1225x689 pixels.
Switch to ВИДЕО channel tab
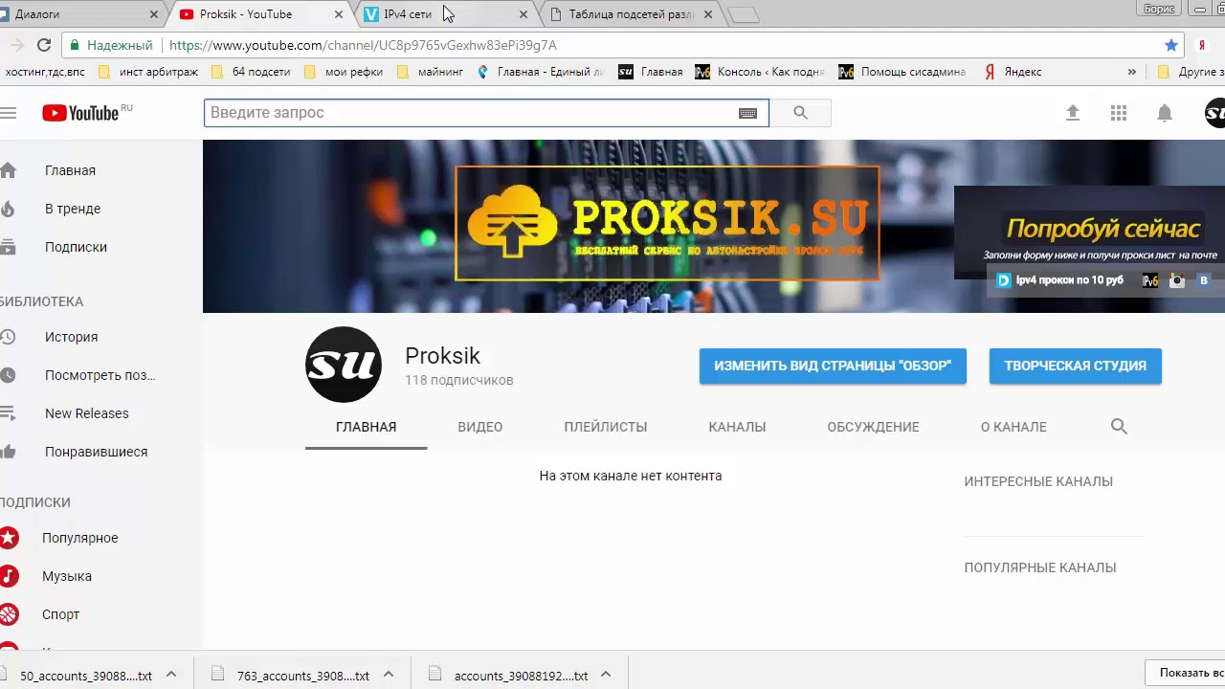tap(480, 427)
